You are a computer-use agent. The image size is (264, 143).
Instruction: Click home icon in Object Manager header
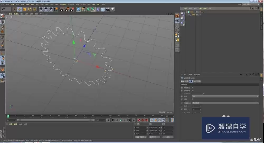click(x=253, y=8)
